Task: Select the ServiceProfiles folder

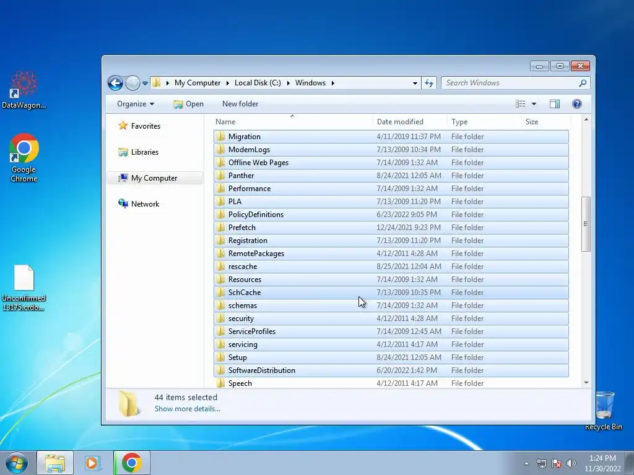Action: 391,332
